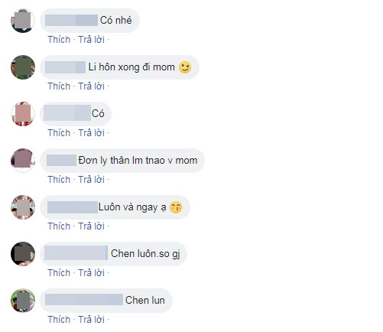Open blurred author name before "Chen luôn.so gj"
The image size is (383, 332).
(76, 253)
